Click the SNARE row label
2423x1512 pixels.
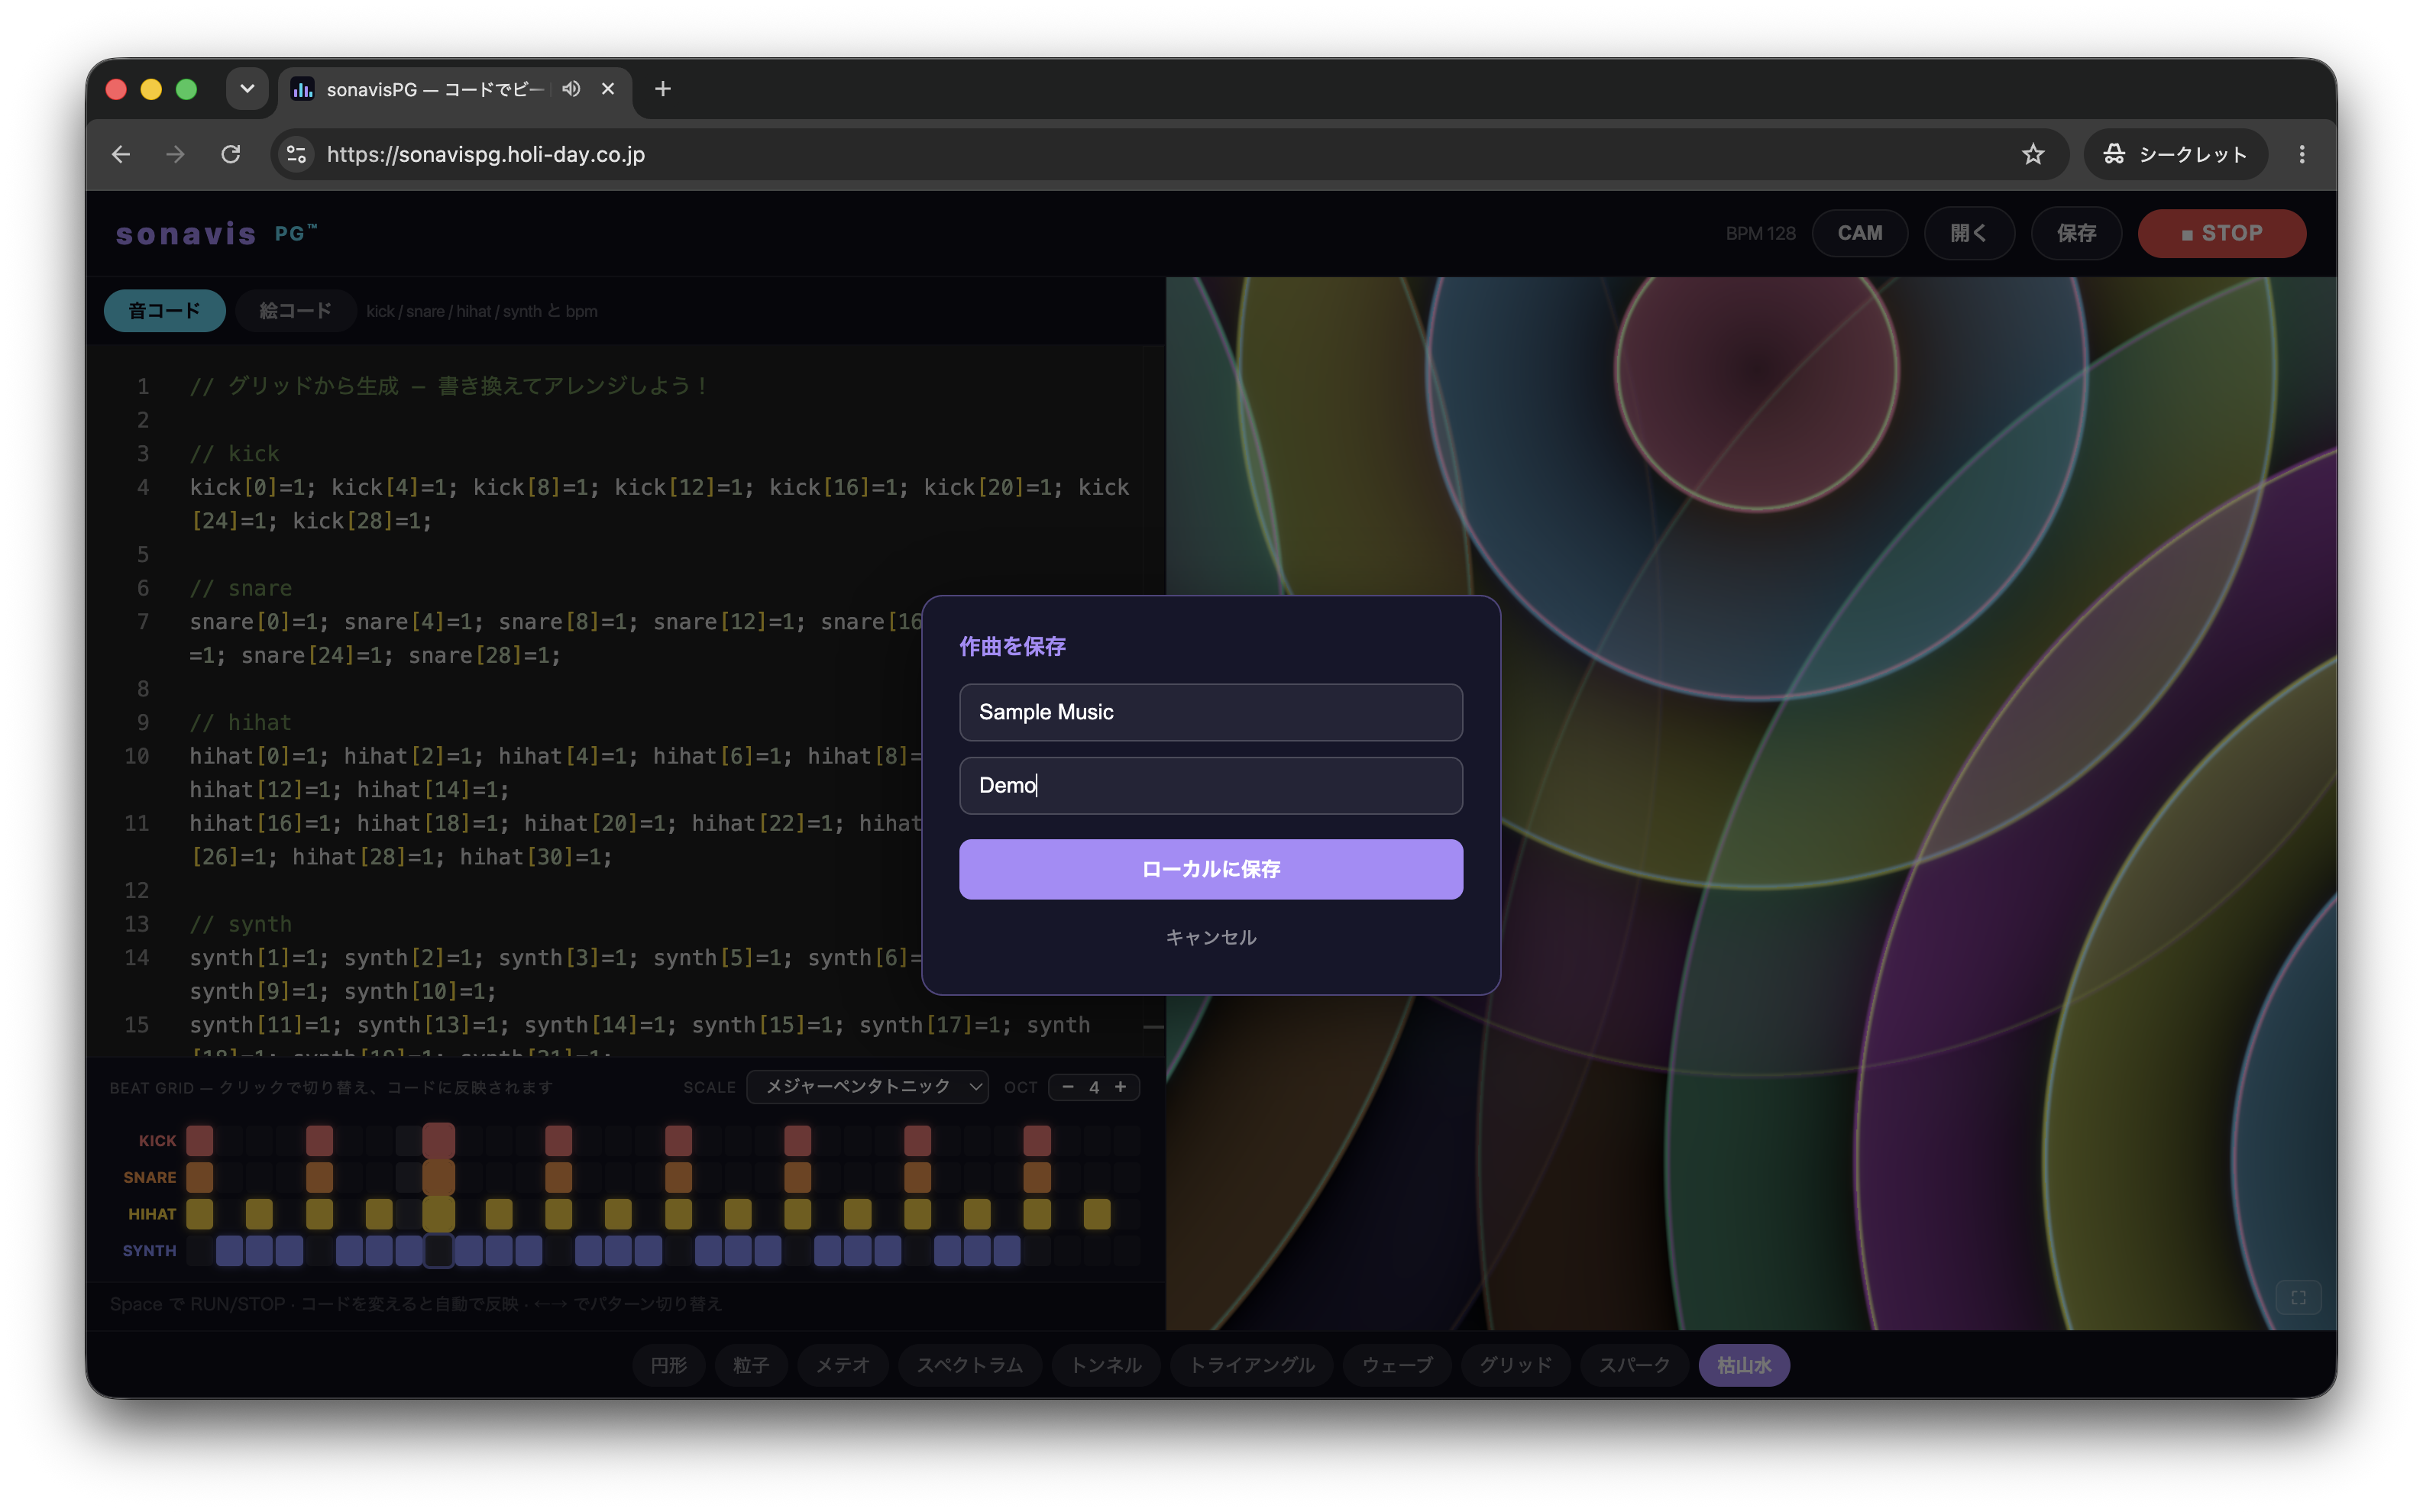[x=149, y=1177]
